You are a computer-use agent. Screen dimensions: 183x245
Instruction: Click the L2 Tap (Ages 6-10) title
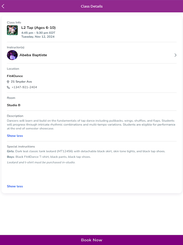(38, 28)
